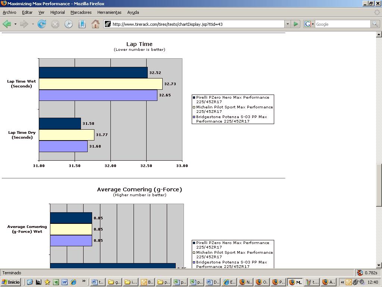Expand the address bar URL dropdown
This screenshot has width=382, height=287.
(x=288, y=24)
